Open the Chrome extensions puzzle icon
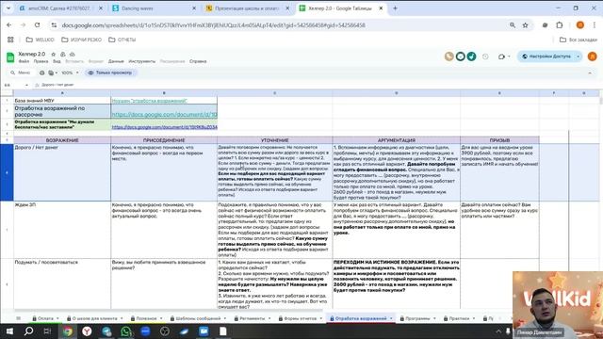This screenshot has width=603, height=339. click(559, 25)
